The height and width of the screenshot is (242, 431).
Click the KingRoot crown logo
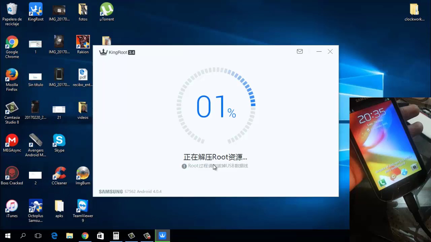(103, 52)
